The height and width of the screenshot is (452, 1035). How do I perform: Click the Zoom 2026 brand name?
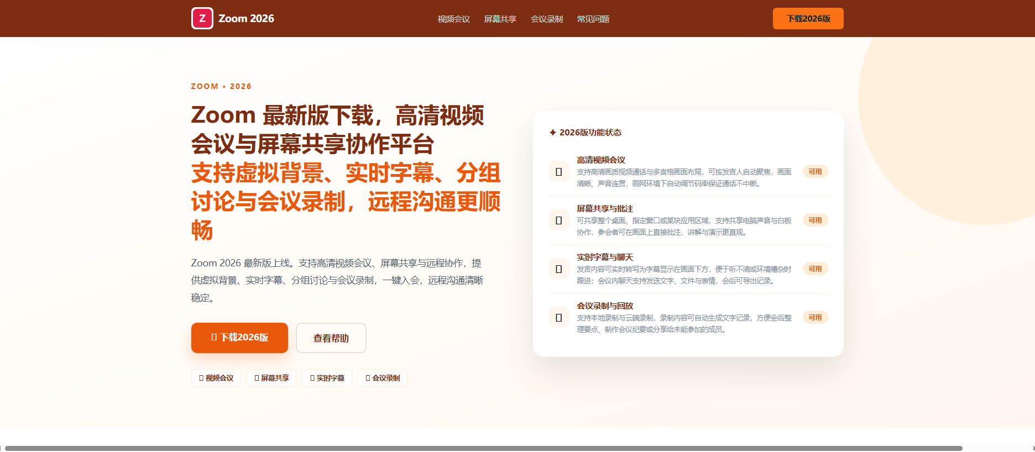(x=246, y=18)
